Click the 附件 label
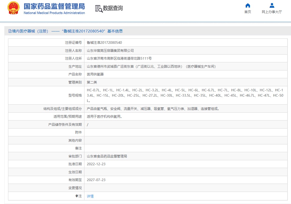The height and width of the screenshot is (204, 291). [78, 132]
